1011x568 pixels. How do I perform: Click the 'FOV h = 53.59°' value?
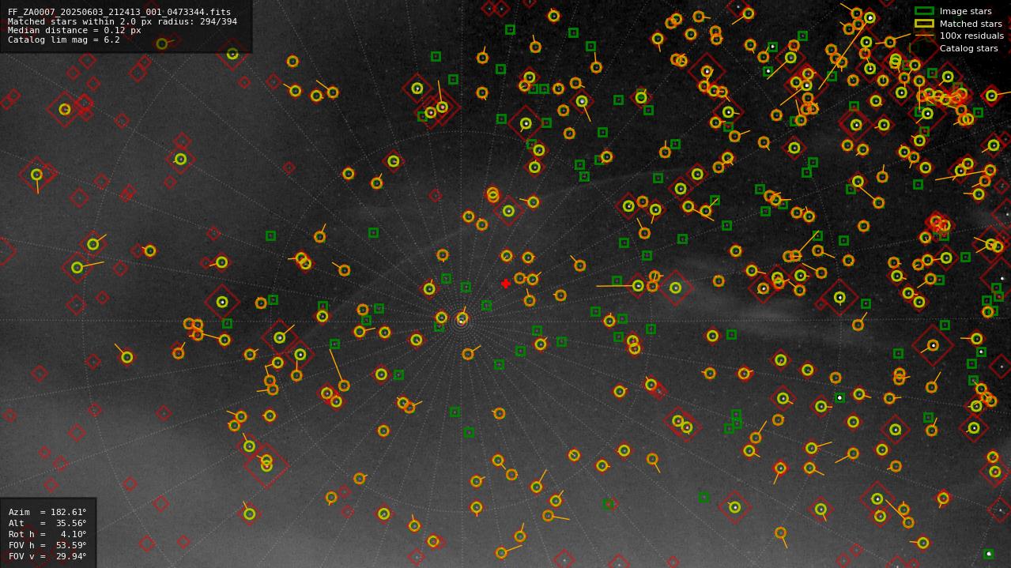47,545
